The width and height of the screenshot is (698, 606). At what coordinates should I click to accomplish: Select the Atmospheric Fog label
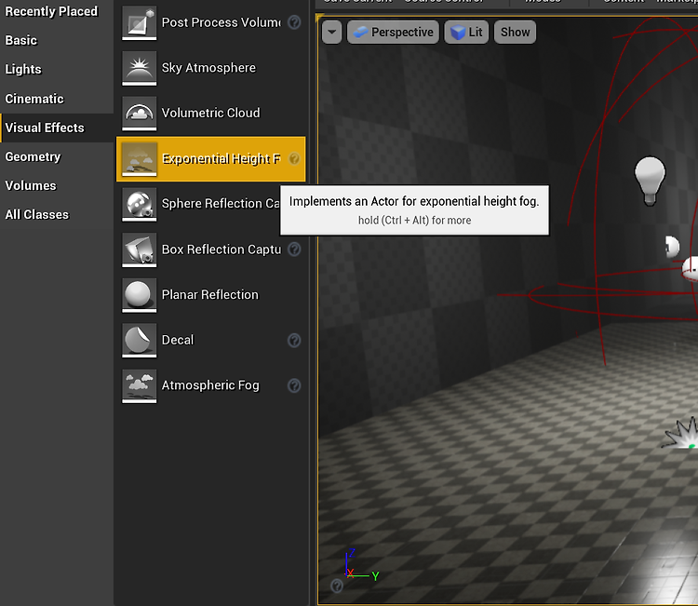click(x=210, y=385)
